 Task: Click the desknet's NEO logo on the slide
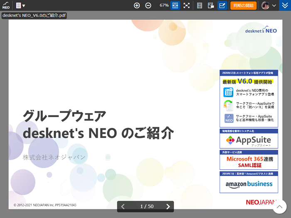(261, 30)
